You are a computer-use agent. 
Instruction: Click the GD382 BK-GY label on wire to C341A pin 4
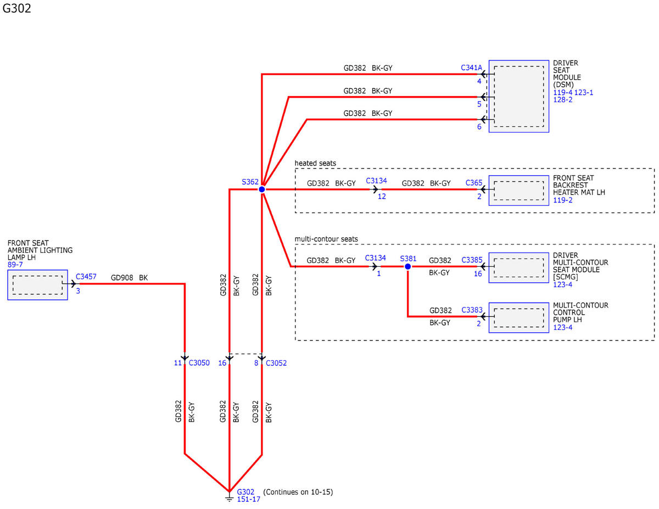click(x=368, y=68)
